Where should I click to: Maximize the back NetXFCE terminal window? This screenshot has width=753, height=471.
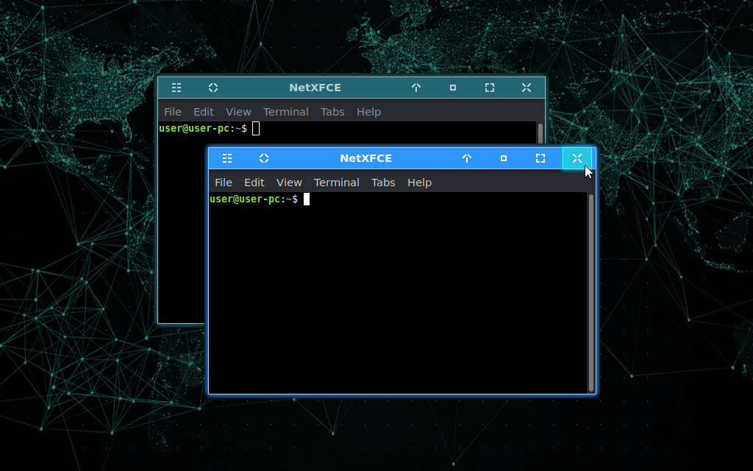pyautogui.click(x=489, y=88)
